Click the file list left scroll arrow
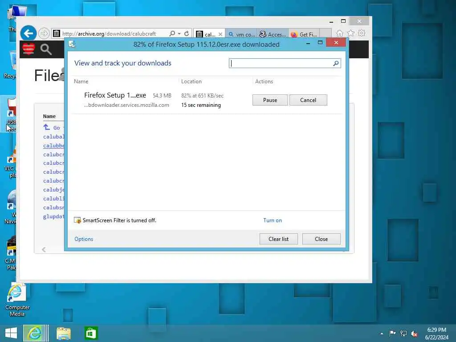 [44, 249]
